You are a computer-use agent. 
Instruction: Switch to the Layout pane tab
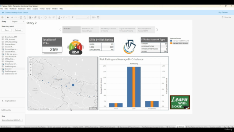pyautogui.click(x=15, y=22)
